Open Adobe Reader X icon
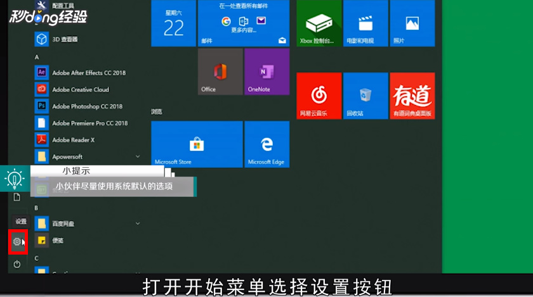Image resolution: width=533 pixels, height=297 pixels. point(41,139)
